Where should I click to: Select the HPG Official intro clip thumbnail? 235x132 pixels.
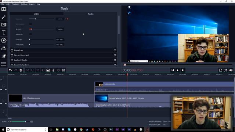tap(15, 98)
